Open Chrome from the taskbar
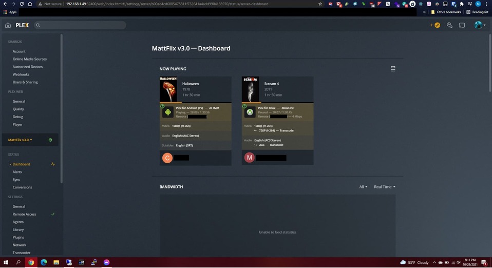This screenshot has height=268, width=492. 31,262
